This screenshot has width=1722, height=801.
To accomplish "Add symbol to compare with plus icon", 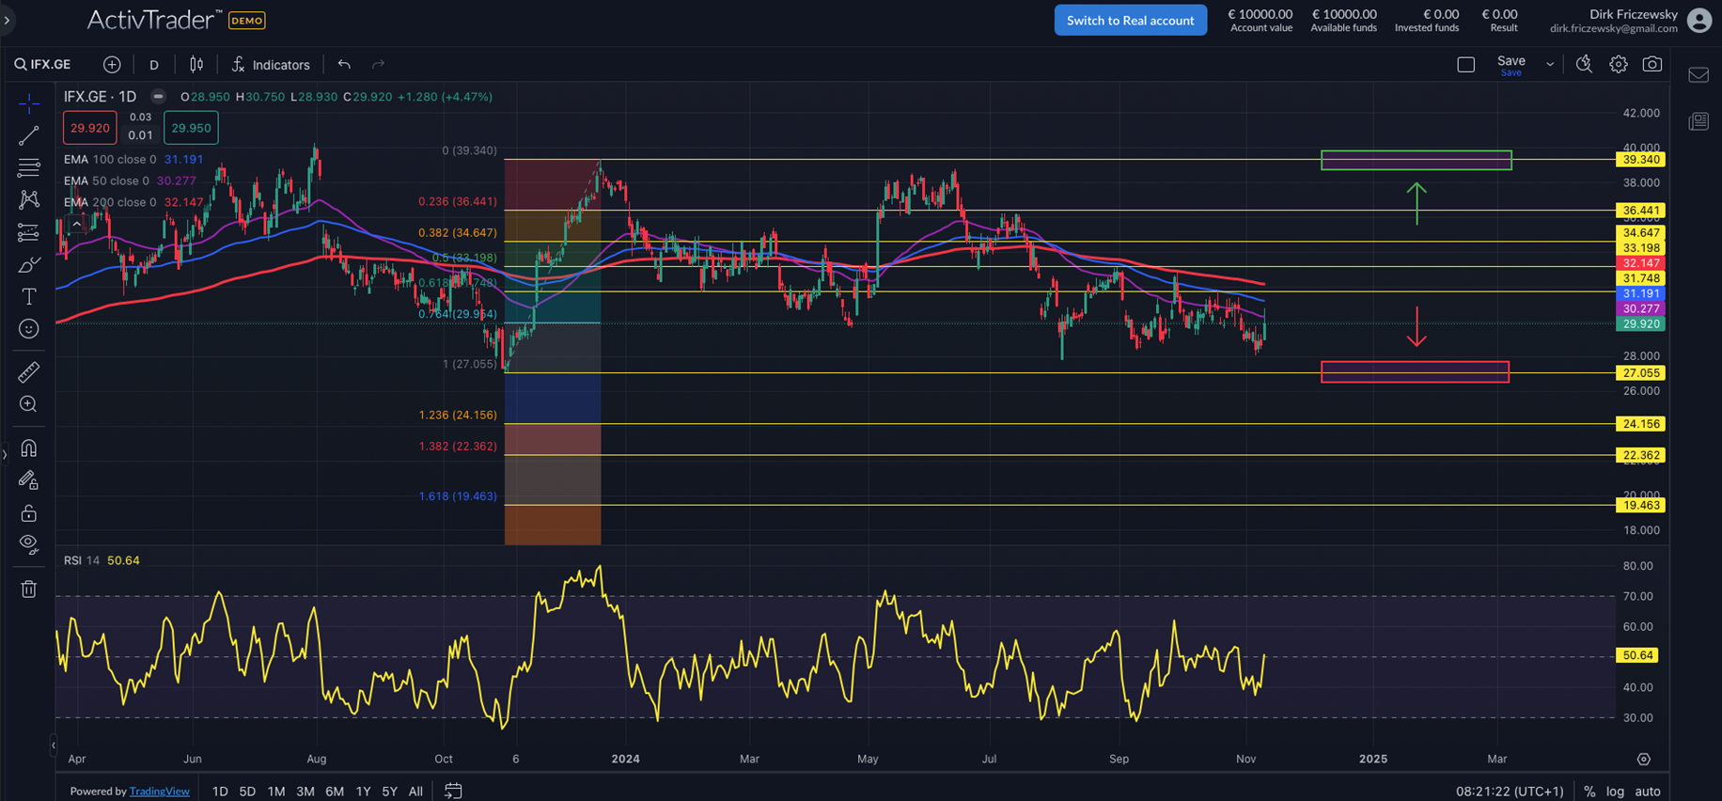I will coord(112,64).
